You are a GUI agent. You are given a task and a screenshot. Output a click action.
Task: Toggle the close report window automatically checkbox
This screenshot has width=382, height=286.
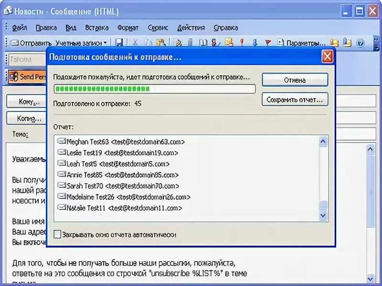click(x=57, y=235)
